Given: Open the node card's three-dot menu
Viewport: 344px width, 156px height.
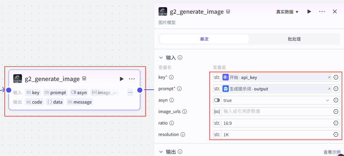Looking at the screenshot, I should (x=132, y=79).
